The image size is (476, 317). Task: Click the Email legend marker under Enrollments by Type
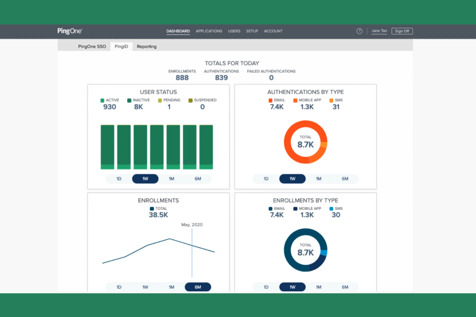tap(270, 208)
